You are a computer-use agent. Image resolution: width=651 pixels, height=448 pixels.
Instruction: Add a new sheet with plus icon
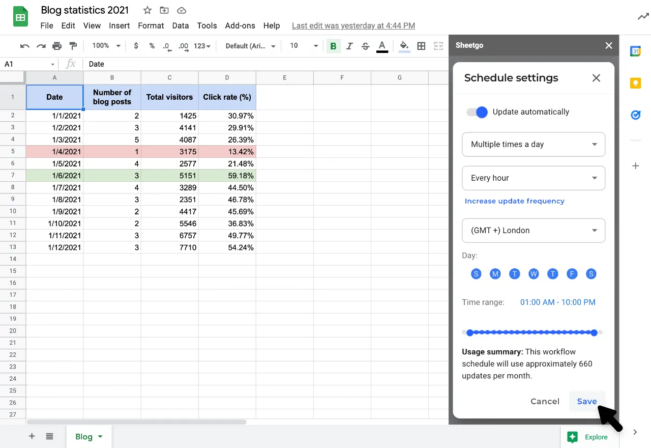coord(32,436)
